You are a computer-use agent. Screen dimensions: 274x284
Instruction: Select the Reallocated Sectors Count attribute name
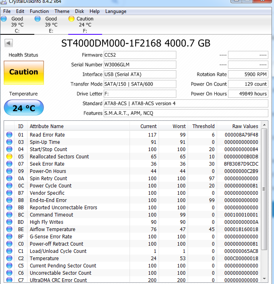click(59, 156)
